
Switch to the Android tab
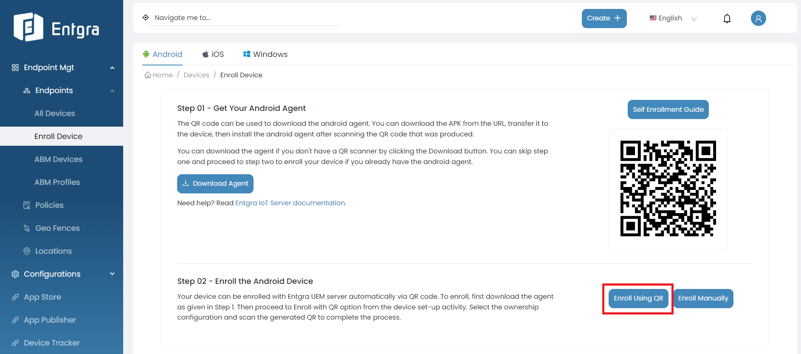click(x=163, y=54)
